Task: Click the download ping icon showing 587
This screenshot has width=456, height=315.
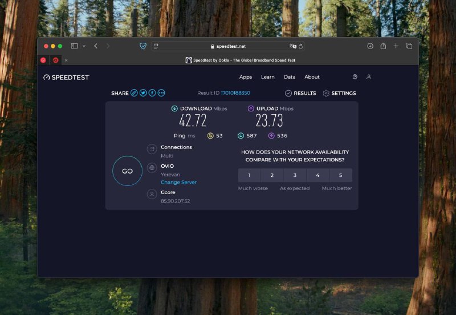Action: (241, 136)
